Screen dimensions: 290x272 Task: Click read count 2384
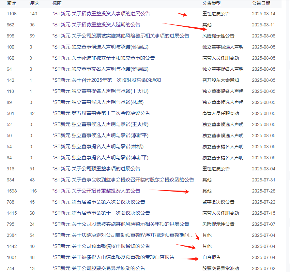coord(12,236)
